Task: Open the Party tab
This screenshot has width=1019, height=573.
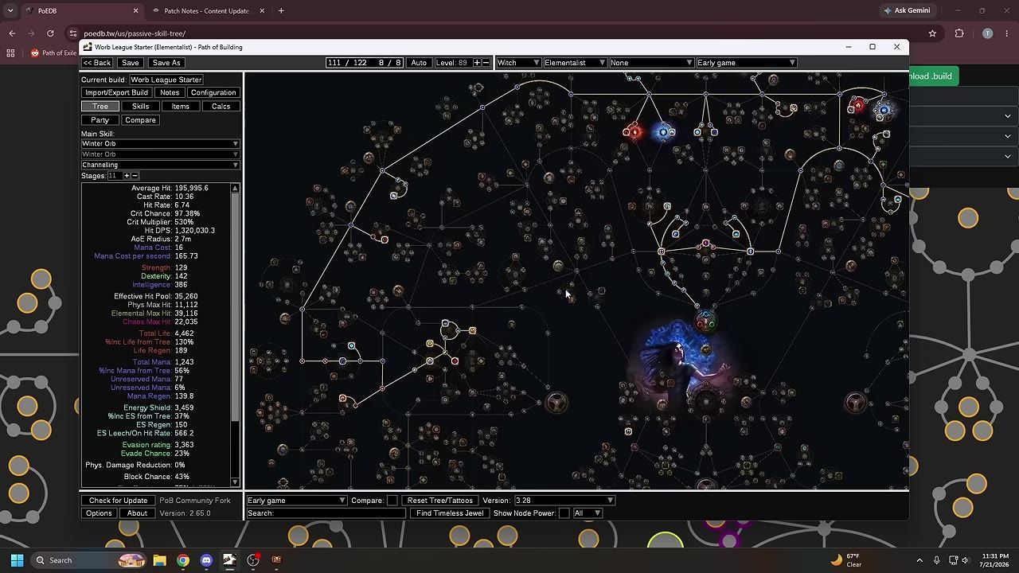Action: point(100,120)
